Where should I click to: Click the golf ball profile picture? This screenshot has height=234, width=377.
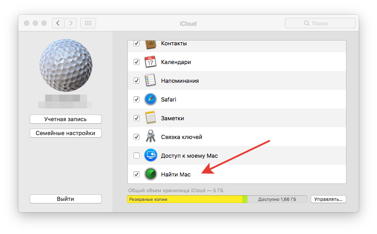point(66,65)
